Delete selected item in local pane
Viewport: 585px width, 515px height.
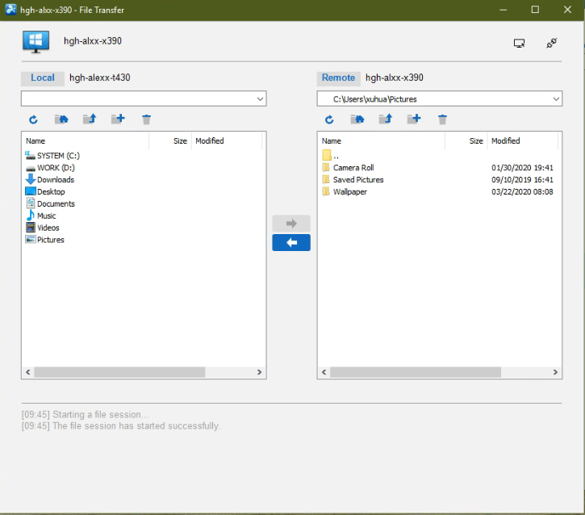[x=146, y=119]
